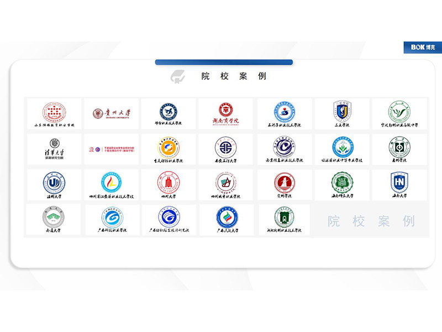Click the dark blue 邢台职业技术学院 seal
The height and width of the screenshot is (332, 442).
(x=169, y=112)
